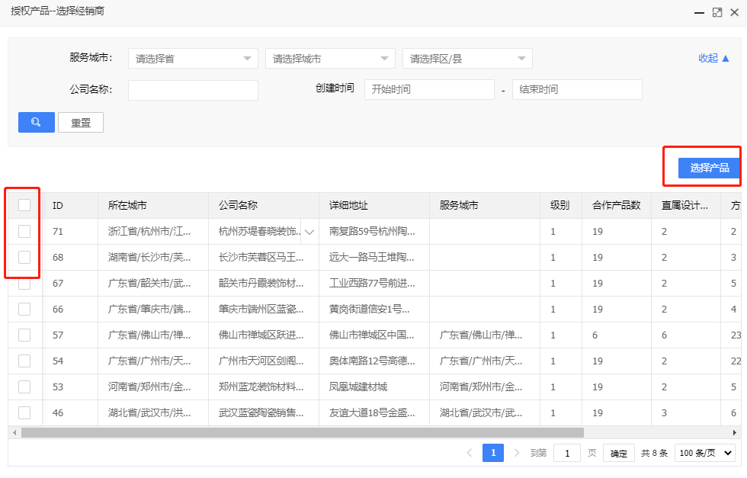Check the row with ID 71
Viewport: 747px width, 478px height.
click(24, 231)
